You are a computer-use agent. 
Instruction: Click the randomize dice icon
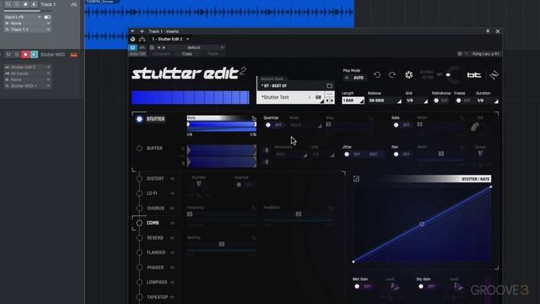click(408, 75)
